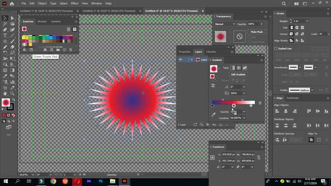Click the Illustrator home icon
This screenshot has width=331, height=186.
coord(12,4)
